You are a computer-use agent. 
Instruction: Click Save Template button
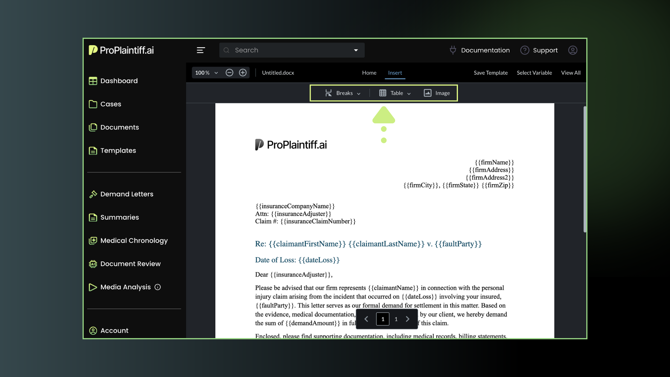[x=491, y=73]
